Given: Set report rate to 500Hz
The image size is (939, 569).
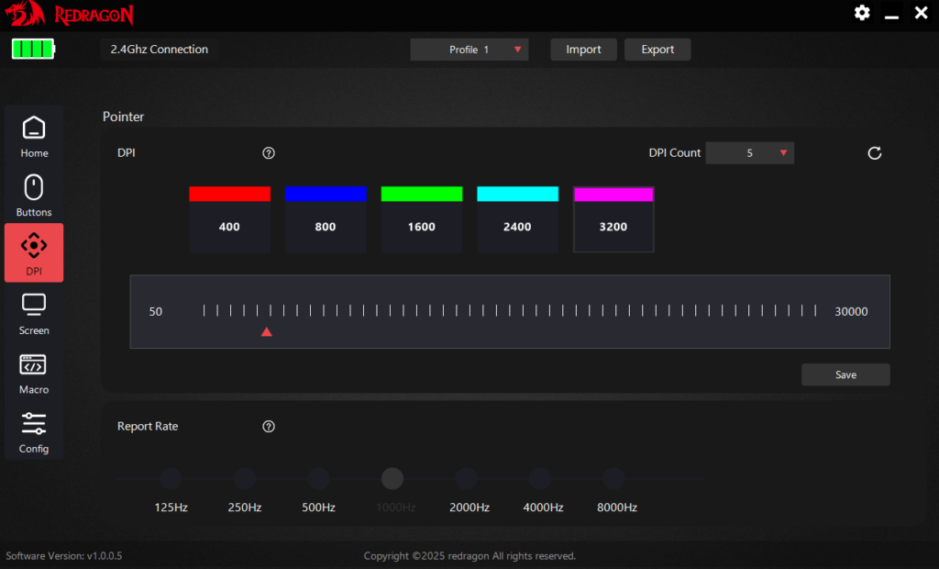Looking at the screenshot, I should pyautogui.click(x=318, y=479).
